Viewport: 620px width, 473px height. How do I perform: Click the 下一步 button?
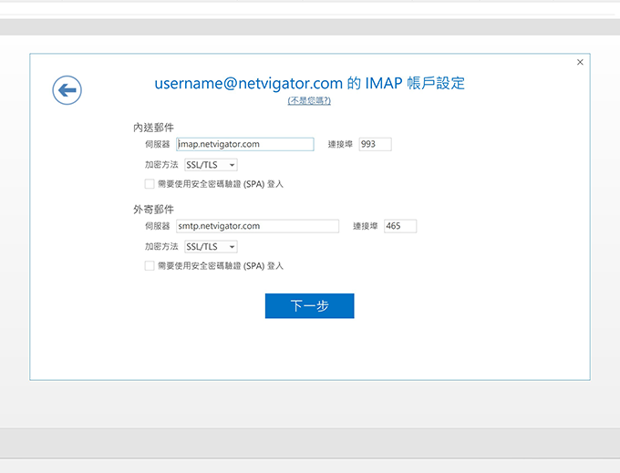(310, 306)
